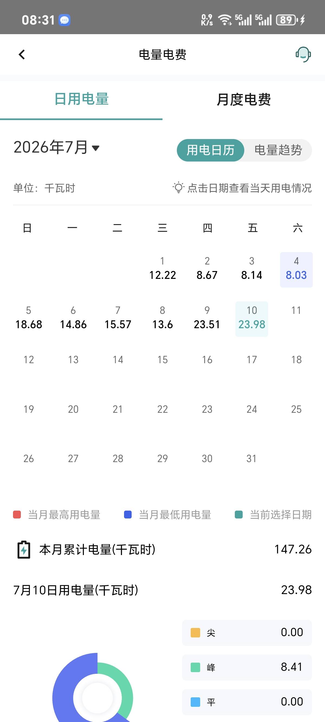
Task: Select highlighted July 10 with 23.98
Action: pos(252,319)
